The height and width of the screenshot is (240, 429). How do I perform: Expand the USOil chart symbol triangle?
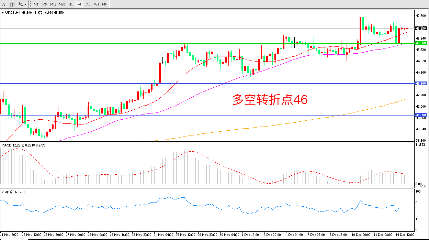click(3, 13)
